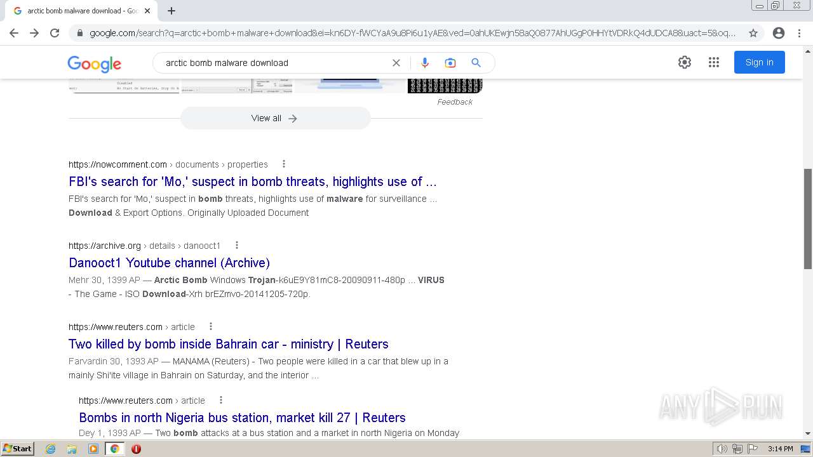Image resolution: width=813 pixels, height=457 pixels.
Task: Open Google quick settings gear
Action: click(685, 62)
